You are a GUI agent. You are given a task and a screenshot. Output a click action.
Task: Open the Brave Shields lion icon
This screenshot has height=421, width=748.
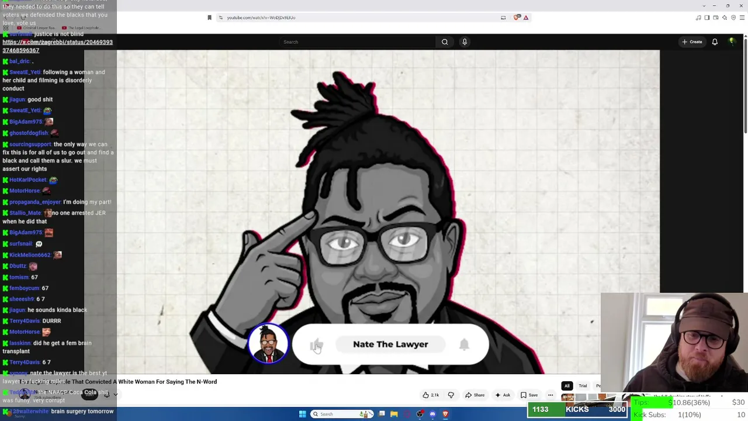click(x=517, y=18)
